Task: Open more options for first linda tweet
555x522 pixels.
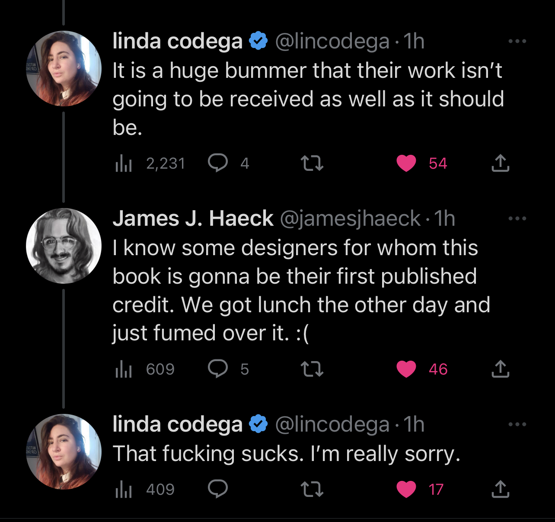Action: pos(517,42)
